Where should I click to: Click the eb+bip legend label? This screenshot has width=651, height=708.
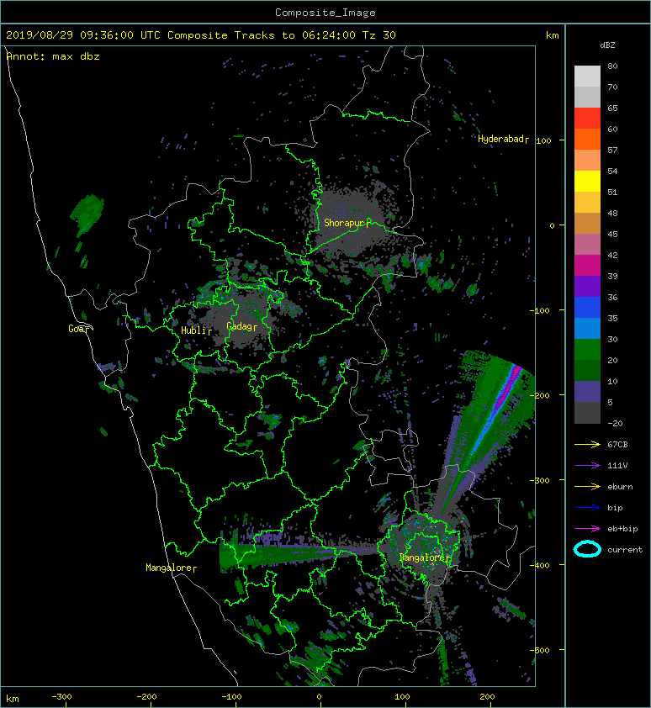(622, 529)
